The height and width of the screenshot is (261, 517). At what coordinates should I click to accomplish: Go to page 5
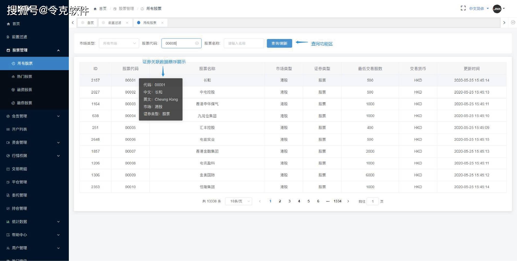[308, 201]
